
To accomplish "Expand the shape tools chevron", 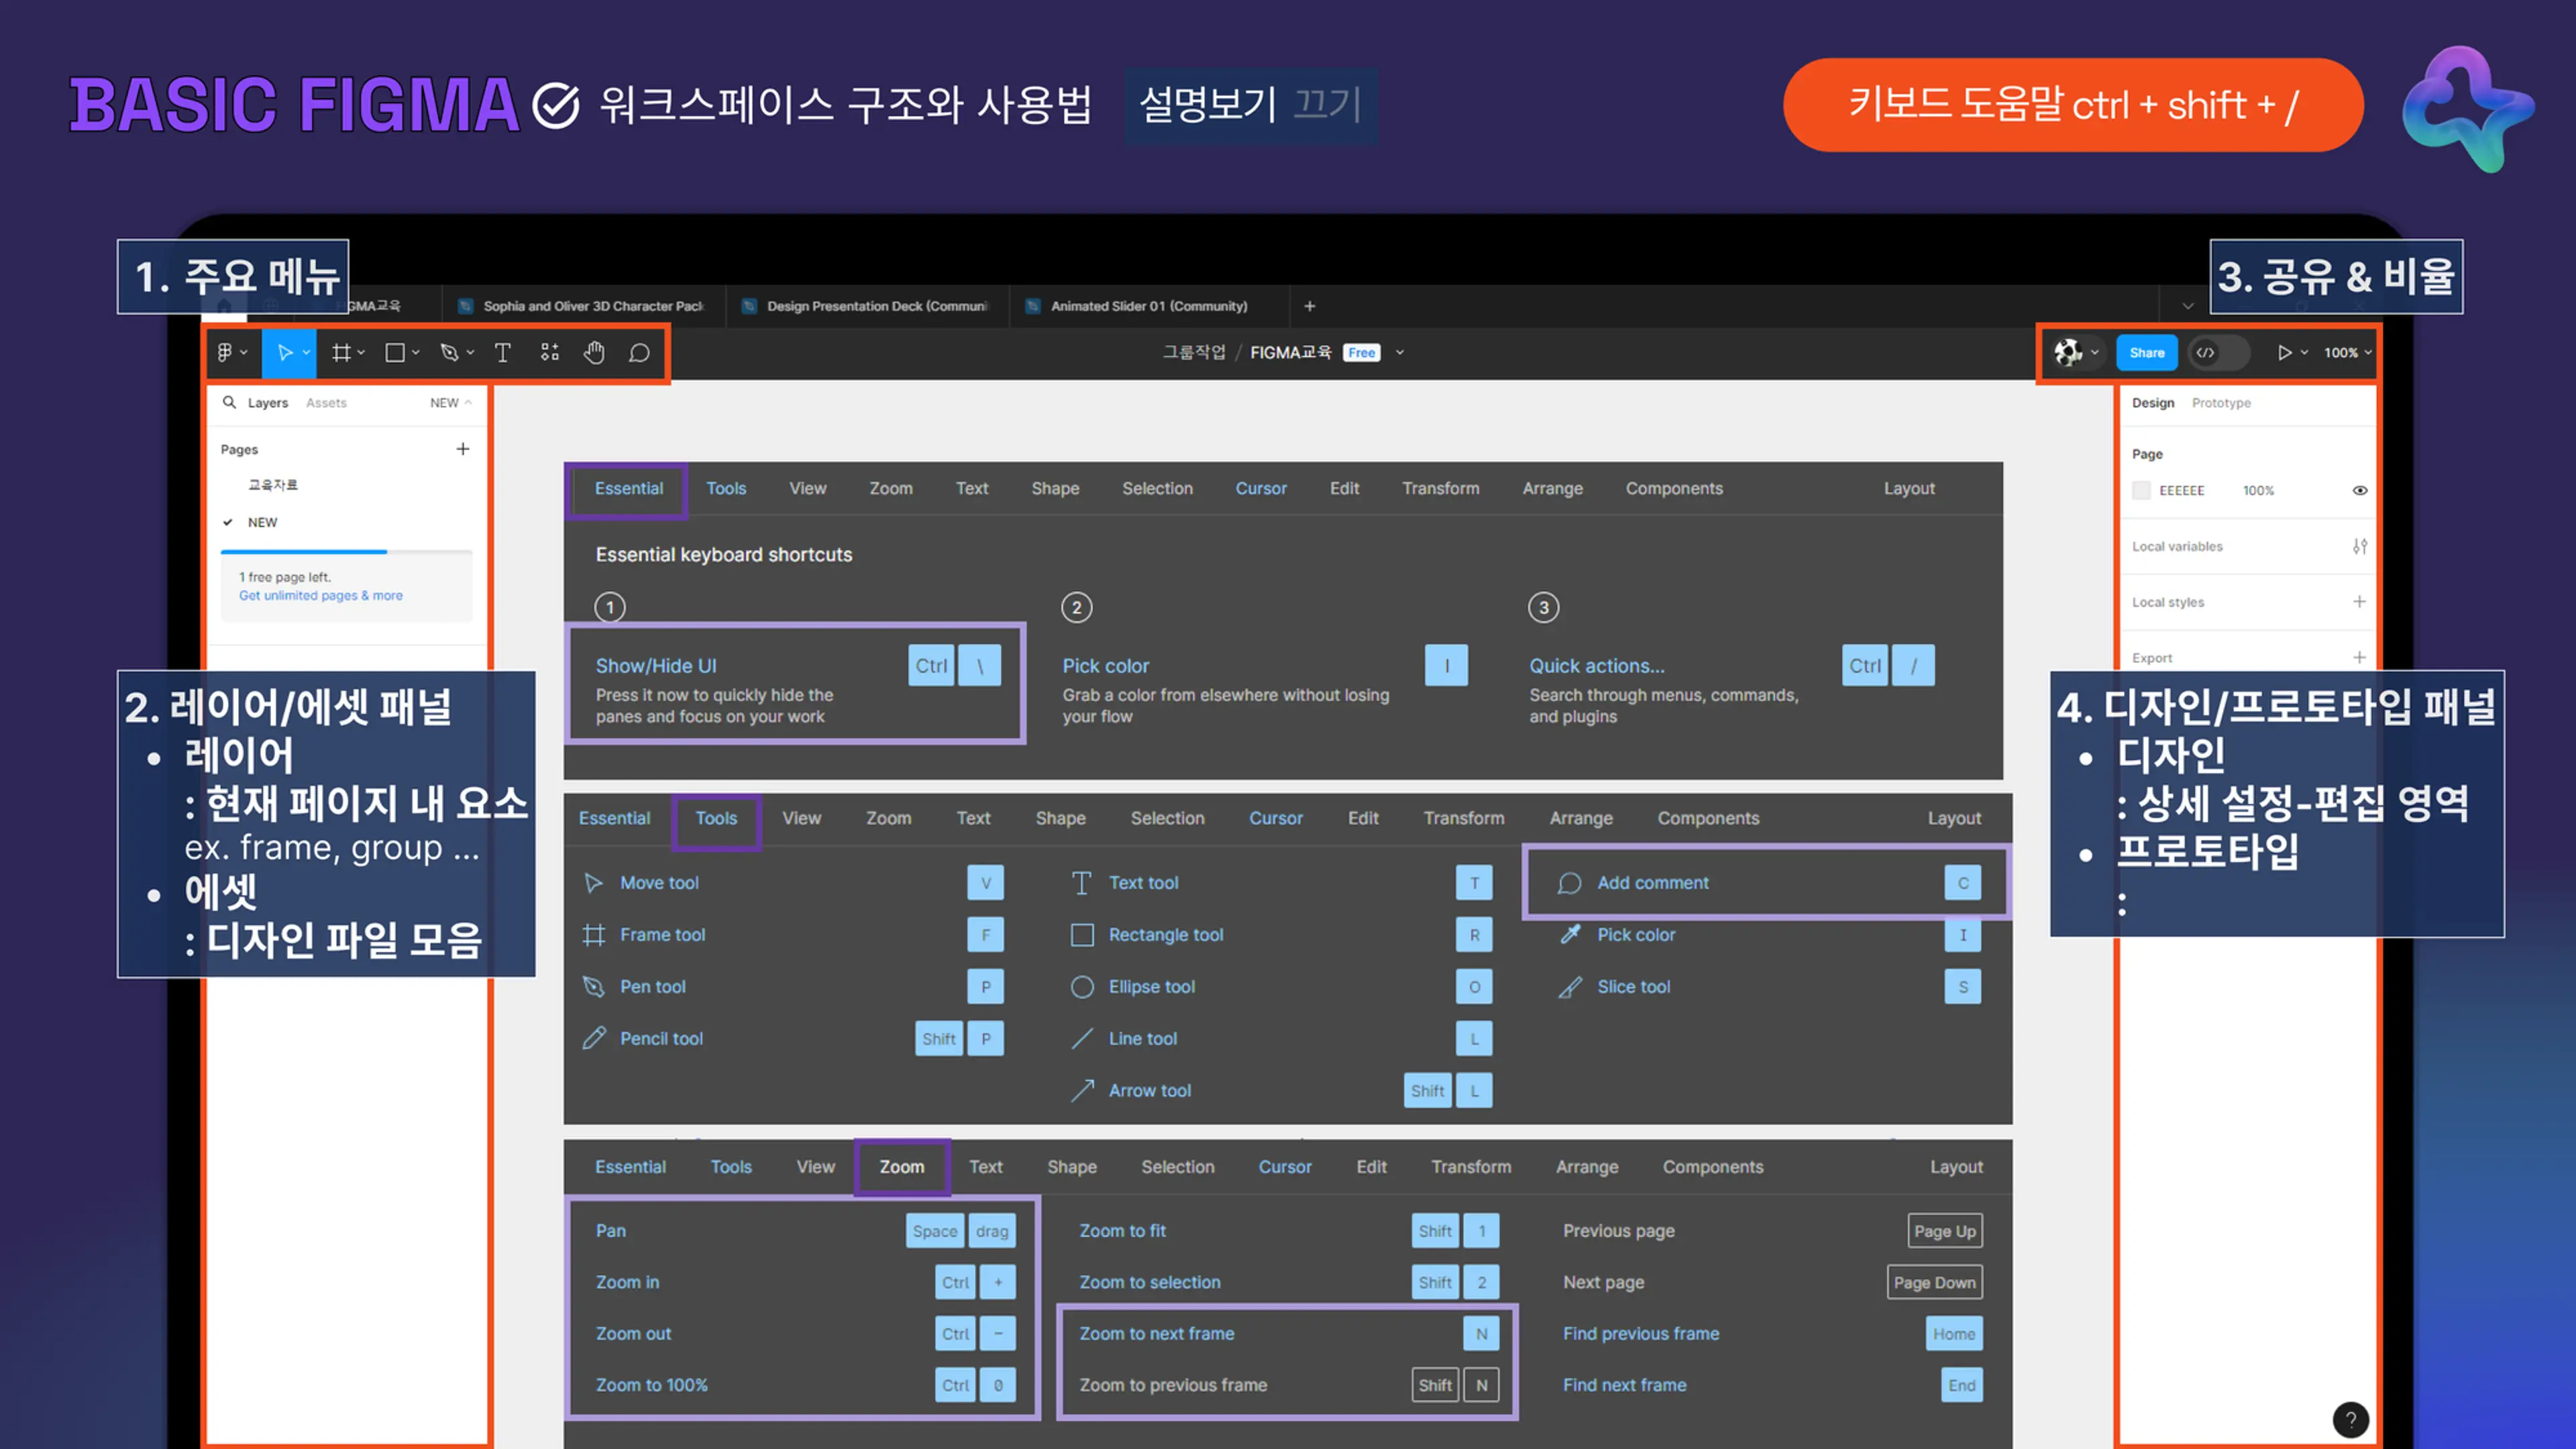I will click(x=415, y=352).
